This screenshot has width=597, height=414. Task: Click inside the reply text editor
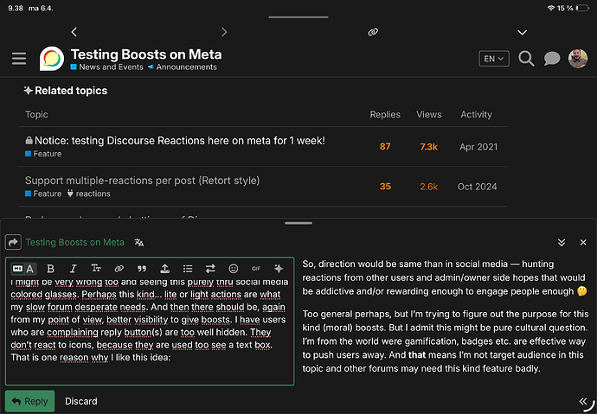(150, 332)
